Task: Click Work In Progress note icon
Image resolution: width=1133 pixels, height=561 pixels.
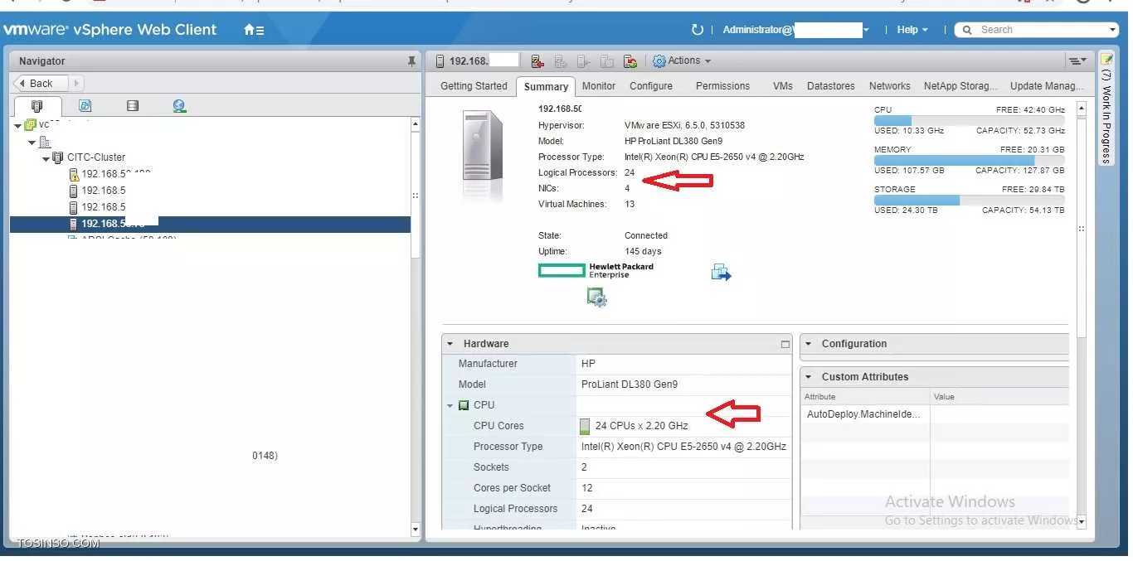Action: pyautogui.click(x=1106, y=59)
